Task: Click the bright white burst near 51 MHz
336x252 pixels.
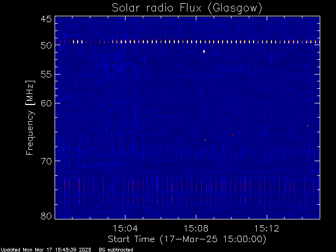Action: click(x=204, y=51)
